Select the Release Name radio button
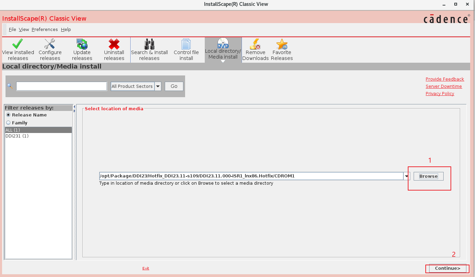The width and height of the screenshot is (475, 277). pos(8,115)
